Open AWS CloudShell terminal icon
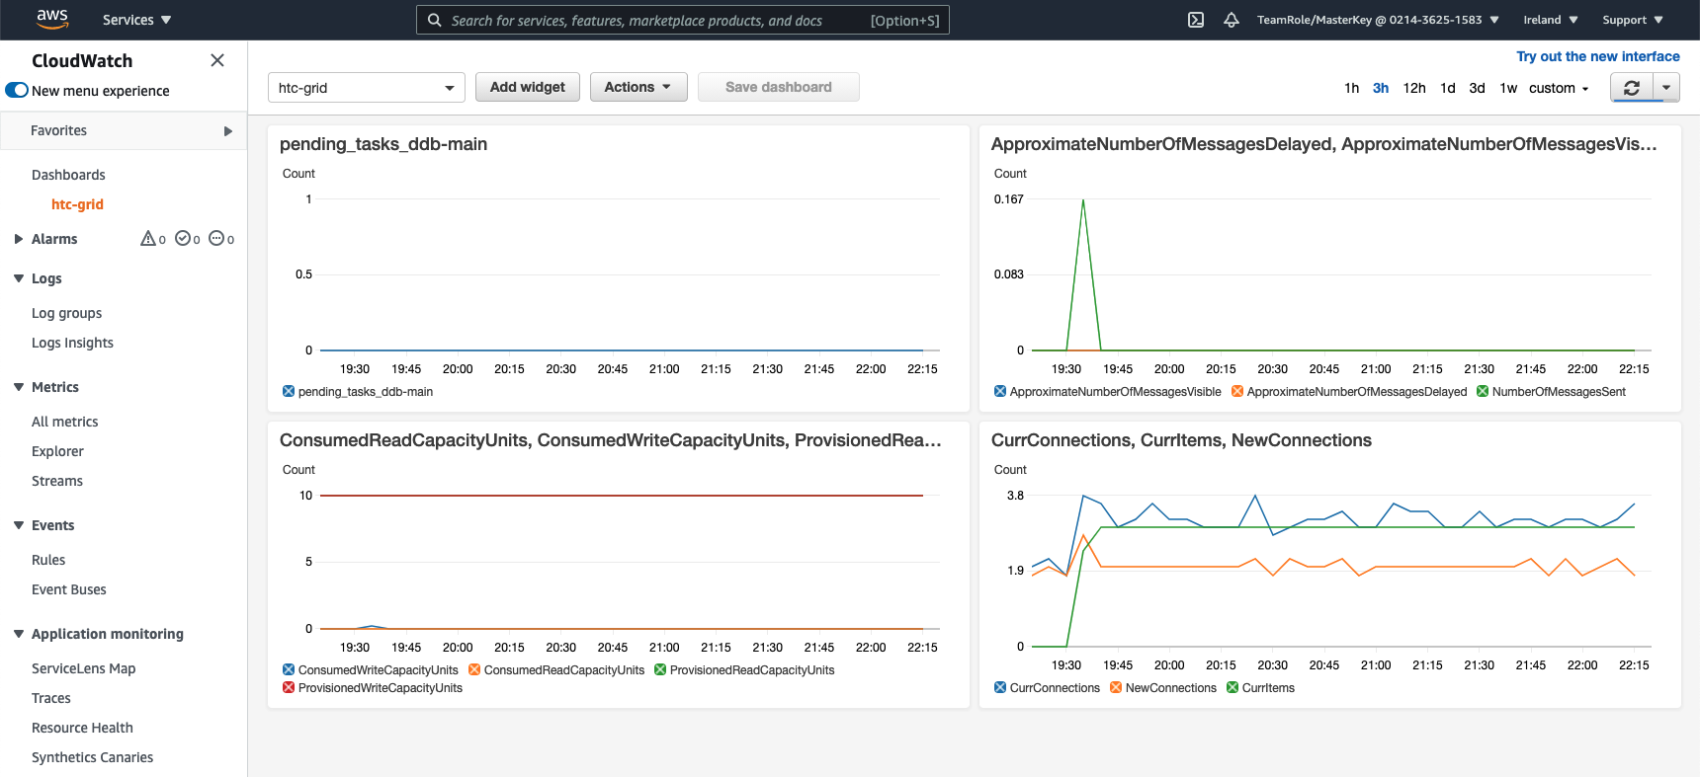Screen dimensions: 1700x777 [1195, 20]
